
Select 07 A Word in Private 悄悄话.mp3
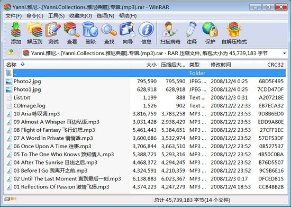(x=145, y=138)
